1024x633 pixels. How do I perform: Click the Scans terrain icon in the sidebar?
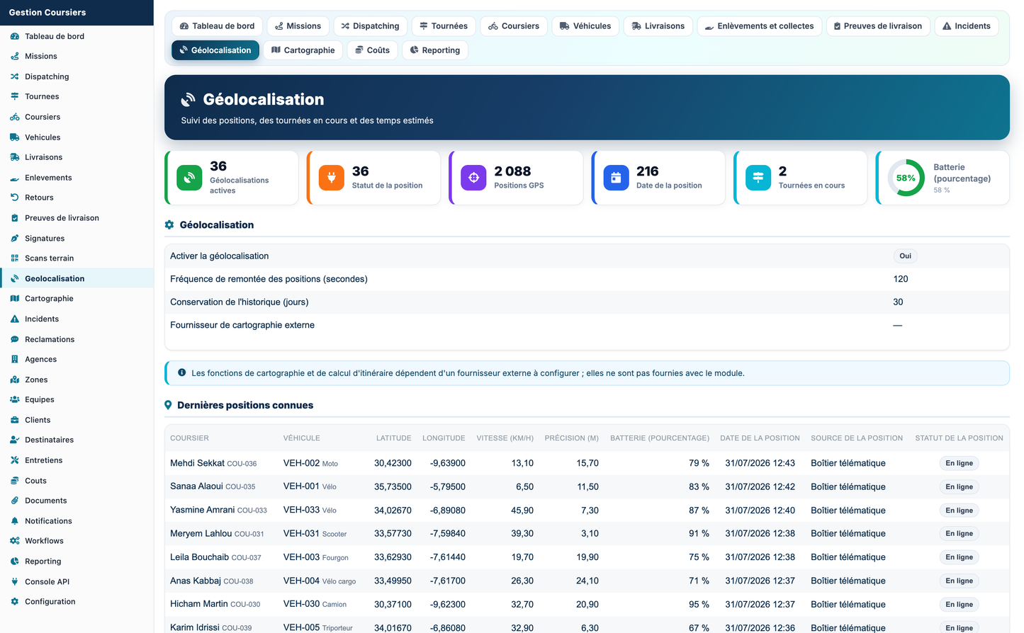(14, 258)
